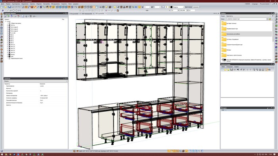Toggle the light bulb layer visibility icon

coord(166,7)
